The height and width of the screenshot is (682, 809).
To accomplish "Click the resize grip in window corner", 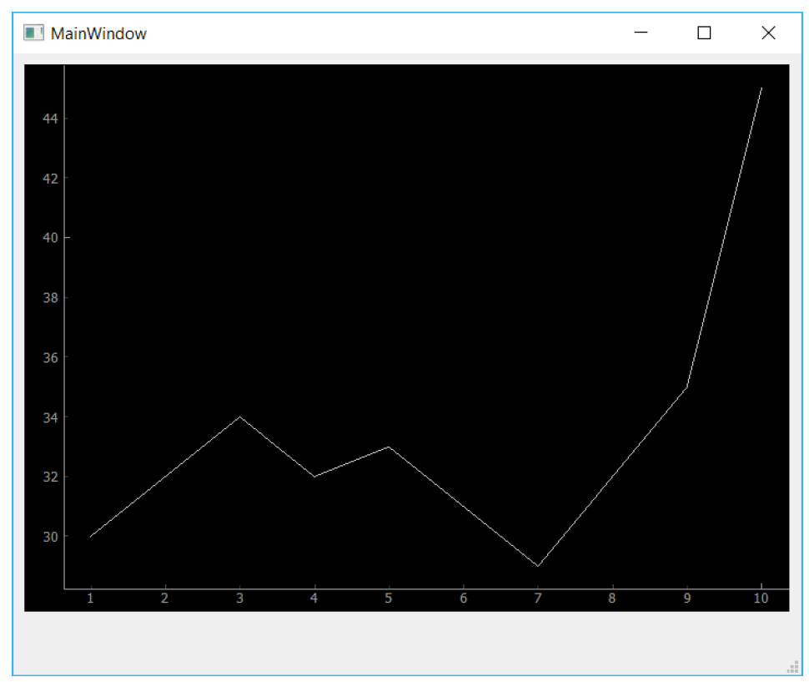I will (x=792, y=667).
